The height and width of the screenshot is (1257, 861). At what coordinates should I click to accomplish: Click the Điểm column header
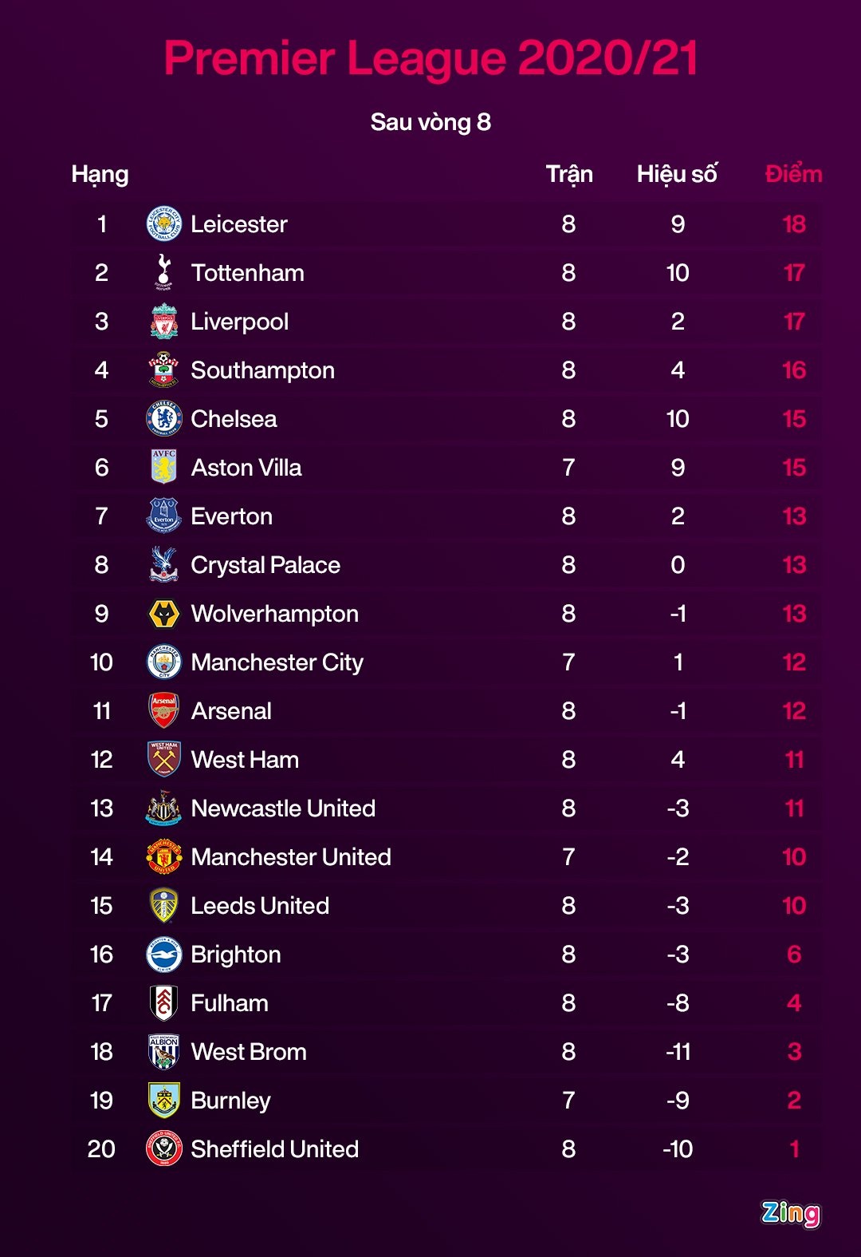[793, 174]
